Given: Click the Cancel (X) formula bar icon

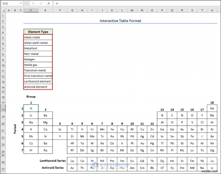Looking at the screenshot, I should 33,4.
